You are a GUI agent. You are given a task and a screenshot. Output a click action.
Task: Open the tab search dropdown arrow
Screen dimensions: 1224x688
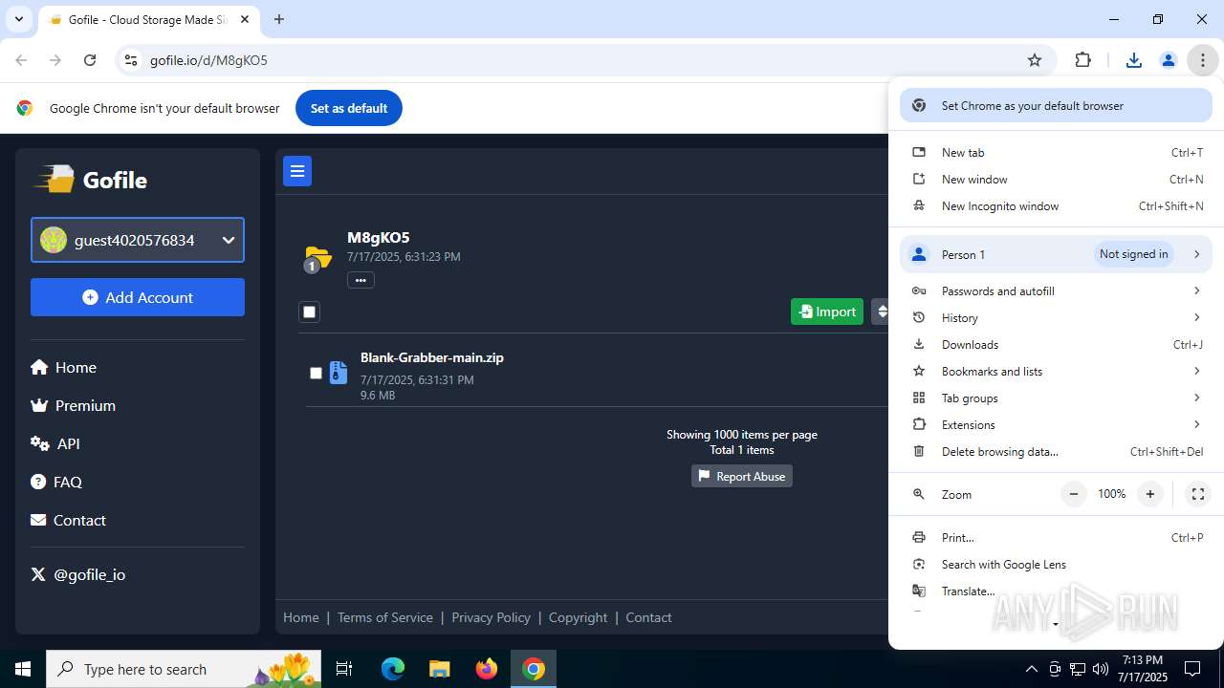click(18, 19)
